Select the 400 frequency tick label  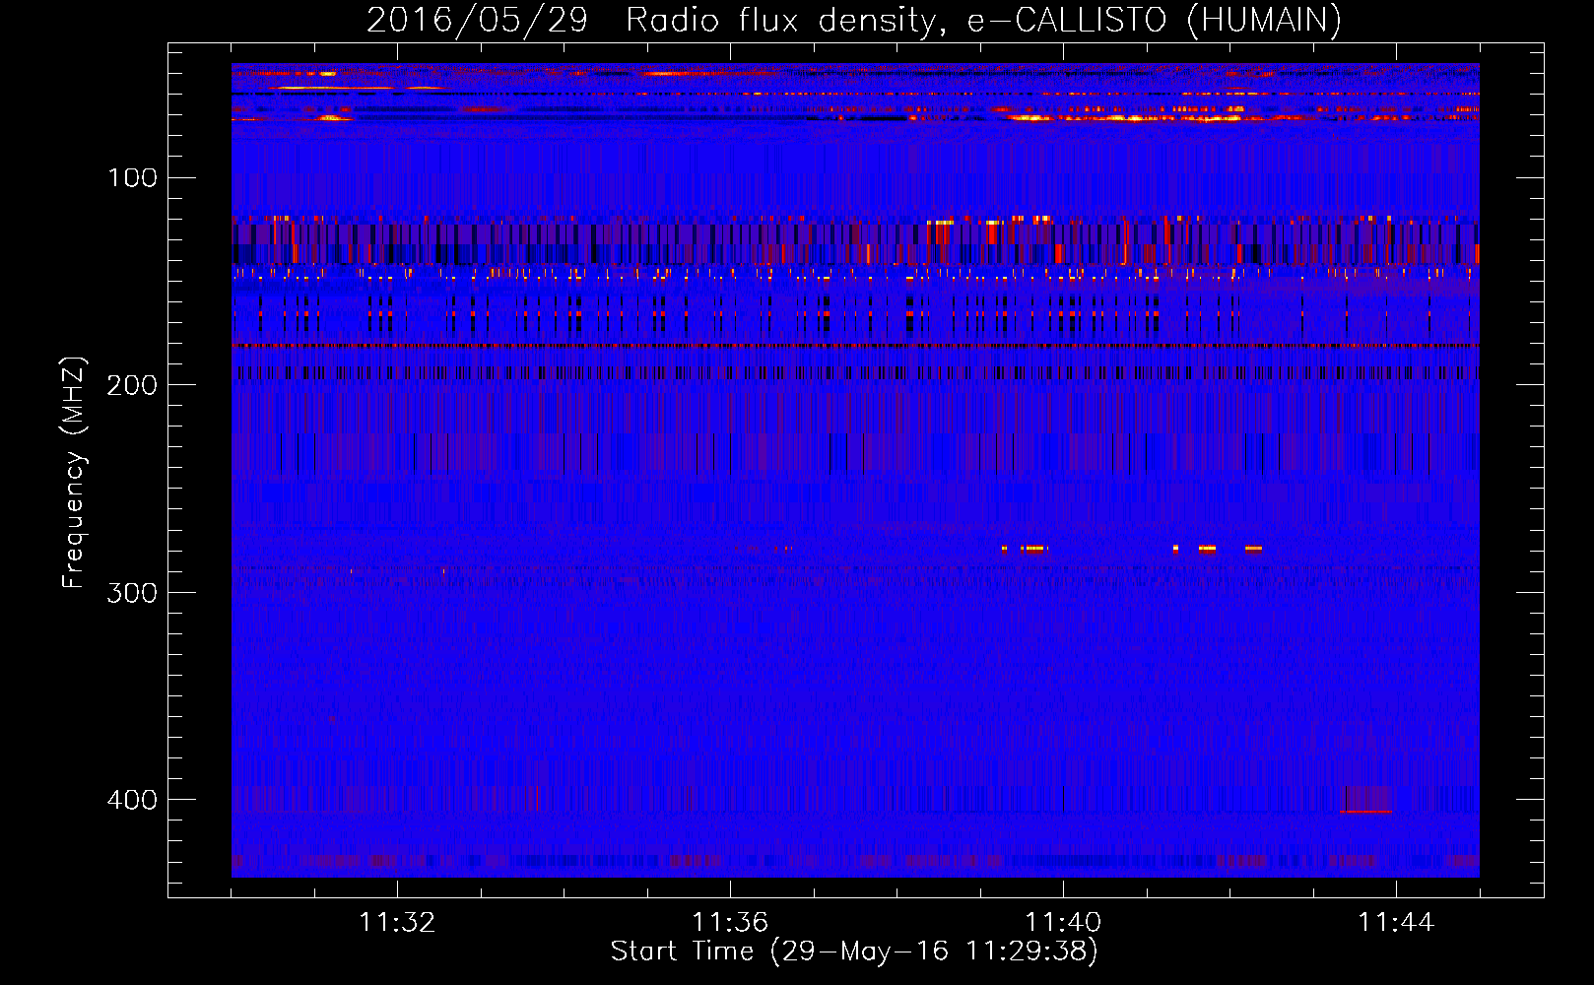(133, 799)
